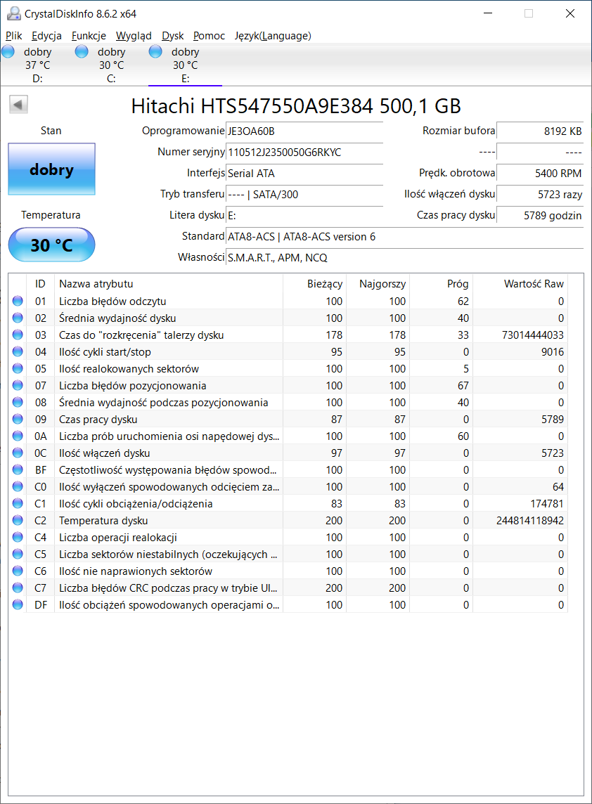
Task: Click the rotation speed value '5400 RPM'
Action: (x=540, y=174)
